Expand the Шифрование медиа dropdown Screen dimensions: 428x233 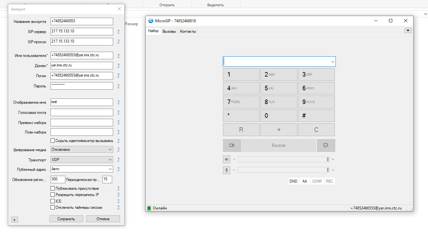82,150
